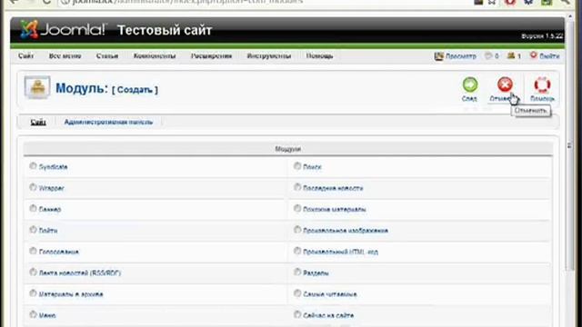Select the Баннер module radio button
Image resolution: width=582 pixels, height=327 pixels.
click(x=33, y=208)
